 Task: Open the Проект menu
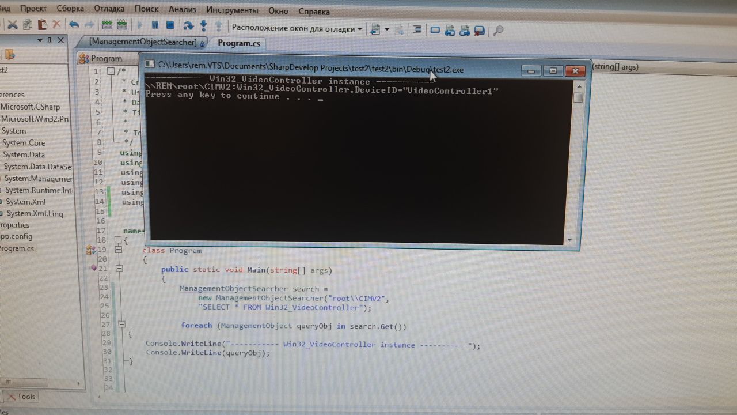point(33,9)
